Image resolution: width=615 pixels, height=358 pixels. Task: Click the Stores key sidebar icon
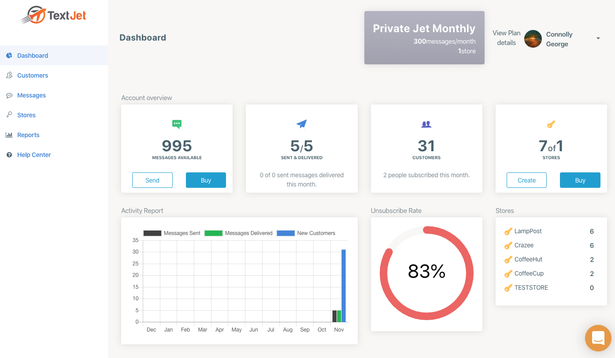9,115
